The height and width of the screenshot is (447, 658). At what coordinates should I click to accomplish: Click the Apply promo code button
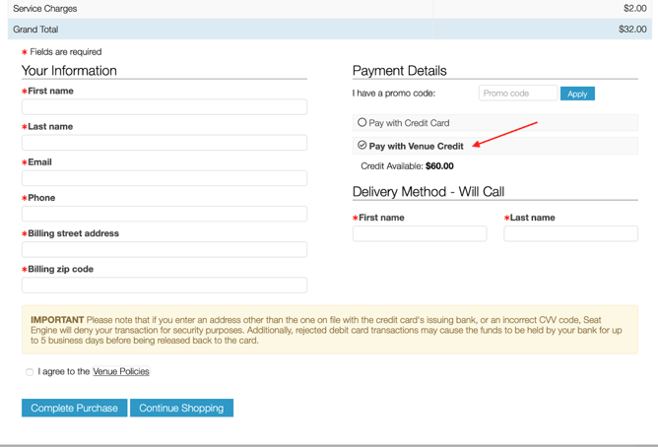577,94
